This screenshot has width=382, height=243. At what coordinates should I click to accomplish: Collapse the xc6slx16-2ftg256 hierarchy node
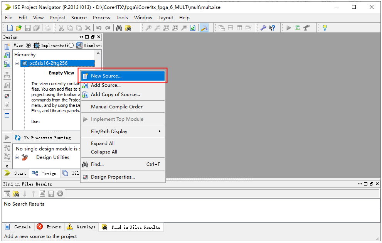coord(17,63)
